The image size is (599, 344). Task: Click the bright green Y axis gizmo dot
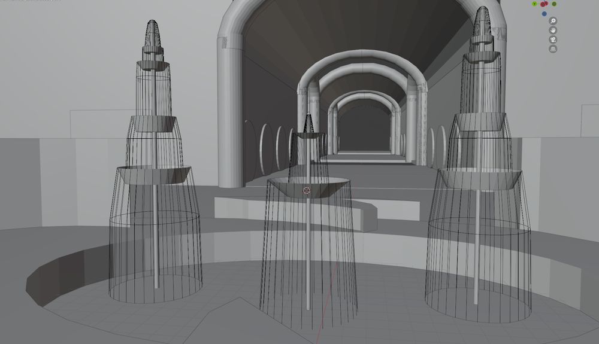click(534, 4)
